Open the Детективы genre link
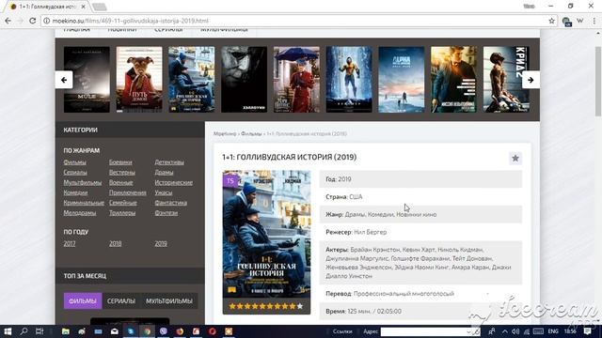 coord(169,162)
